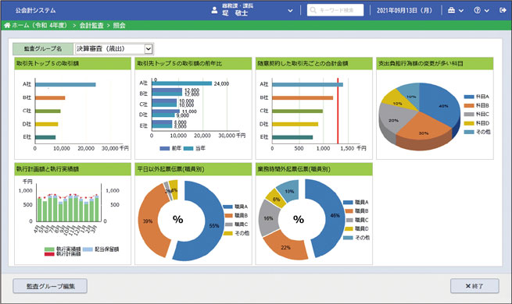Click the X icon on the 終了 button

pyautogui.click(x=468, y=286)
